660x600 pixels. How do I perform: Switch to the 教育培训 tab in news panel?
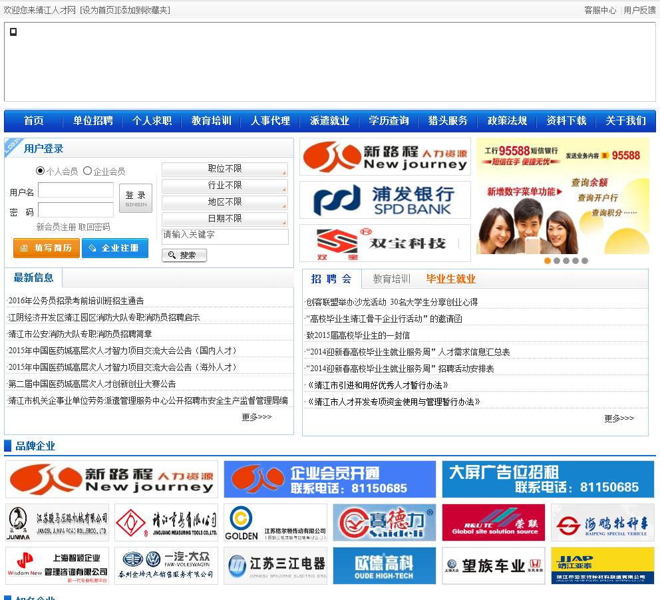click(x=391, y=279)
